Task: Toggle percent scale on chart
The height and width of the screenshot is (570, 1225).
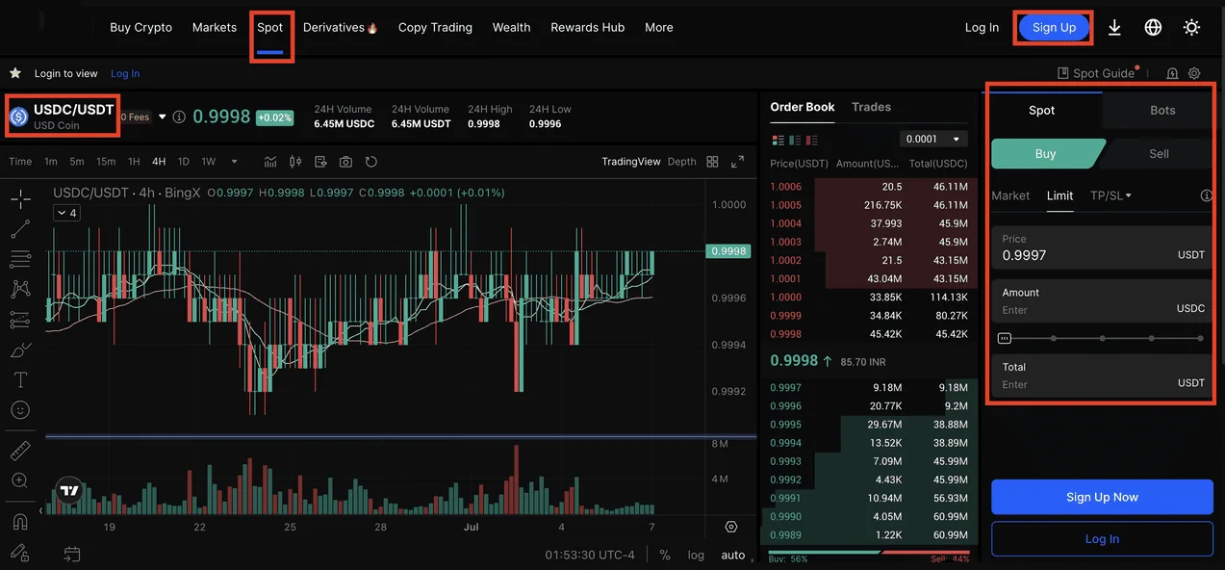Action: [x=665, y=555]
